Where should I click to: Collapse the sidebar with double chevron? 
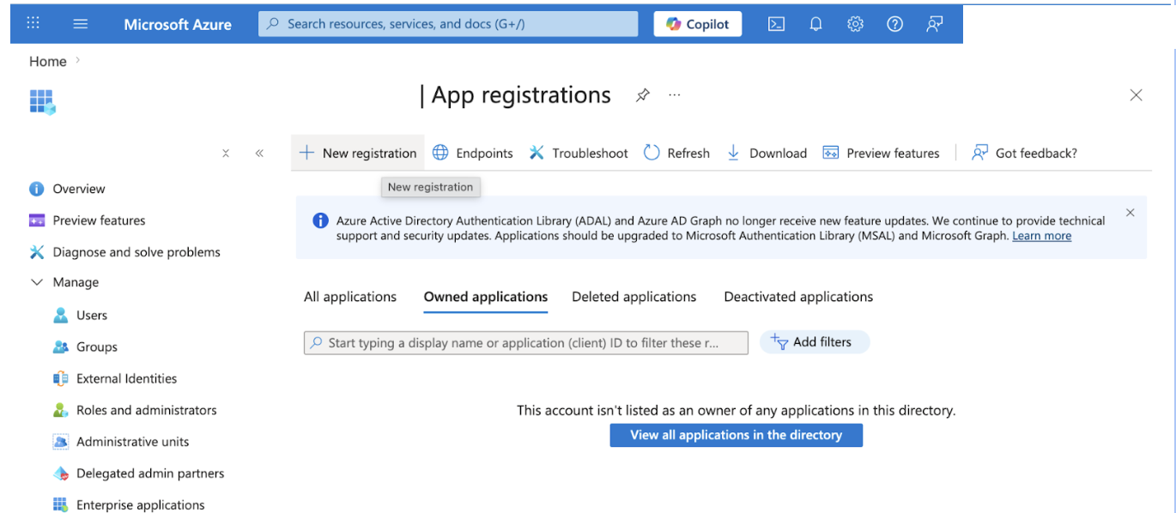[x=259, y=154]
